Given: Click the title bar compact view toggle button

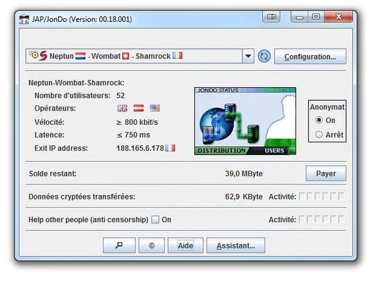Looking at the screenshot, I should [271, 17].
